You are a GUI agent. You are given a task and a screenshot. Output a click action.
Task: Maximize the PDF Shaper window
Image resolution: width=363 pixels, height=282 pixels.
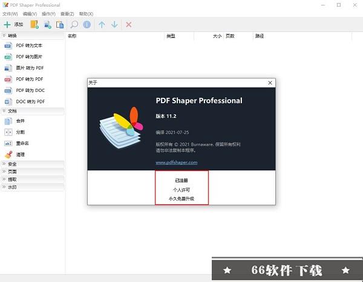[x=339, y=5]
